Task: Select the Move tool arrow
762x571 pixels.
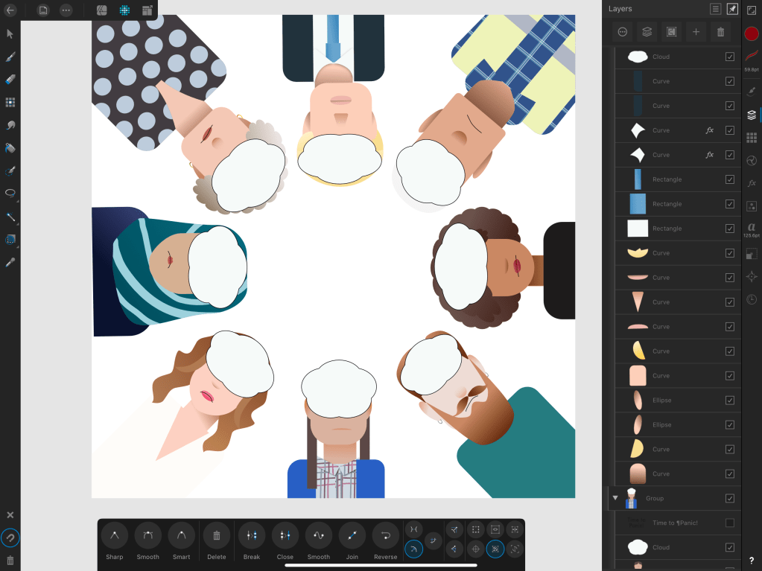Action: coord(10,34)
